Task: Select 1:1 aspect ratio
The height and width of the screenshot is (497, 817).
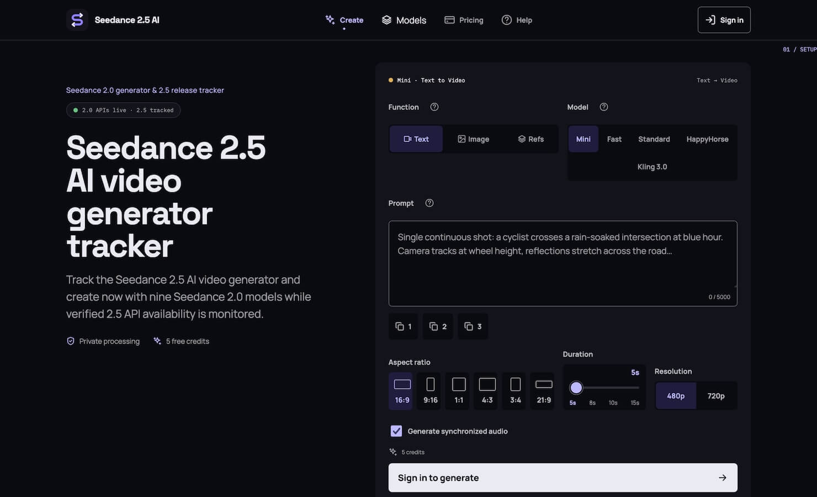Action: pos(459,391)
